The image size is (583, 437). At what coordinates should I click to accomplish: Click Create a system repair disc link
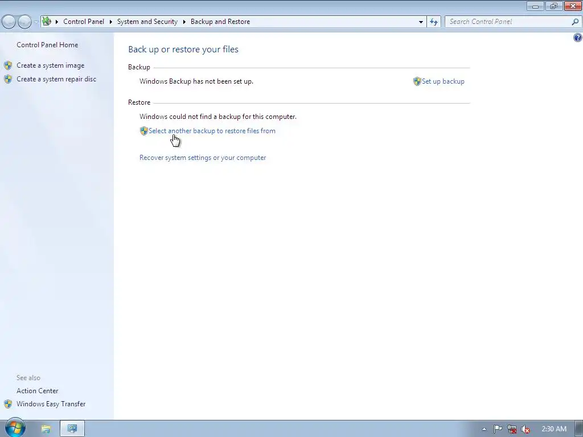point(56,79)
